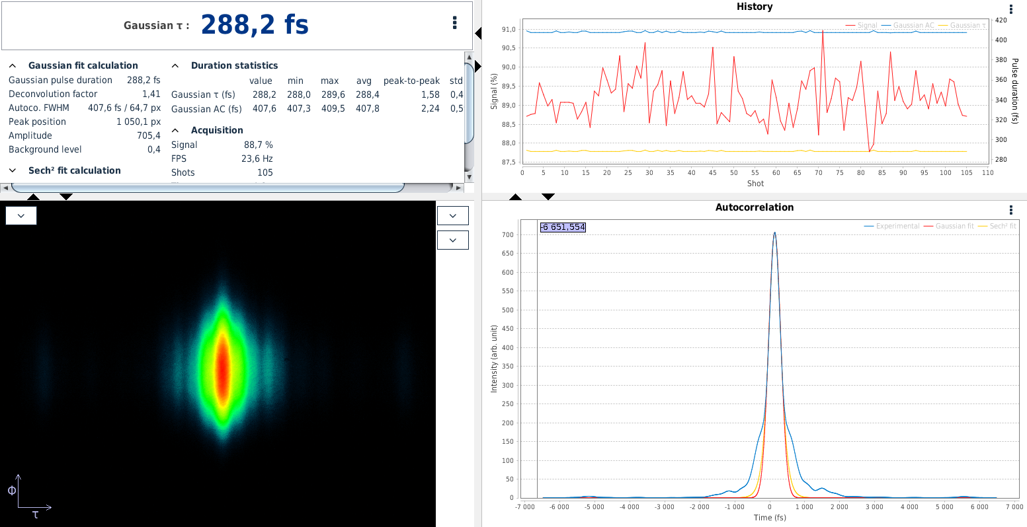Collapse the Gaussian fit calculation section

click(x=13, y=65)
